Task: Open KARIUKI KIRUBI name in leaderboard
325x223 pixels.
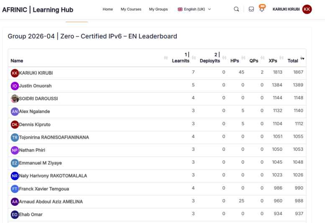Action: tap(36, 73)
